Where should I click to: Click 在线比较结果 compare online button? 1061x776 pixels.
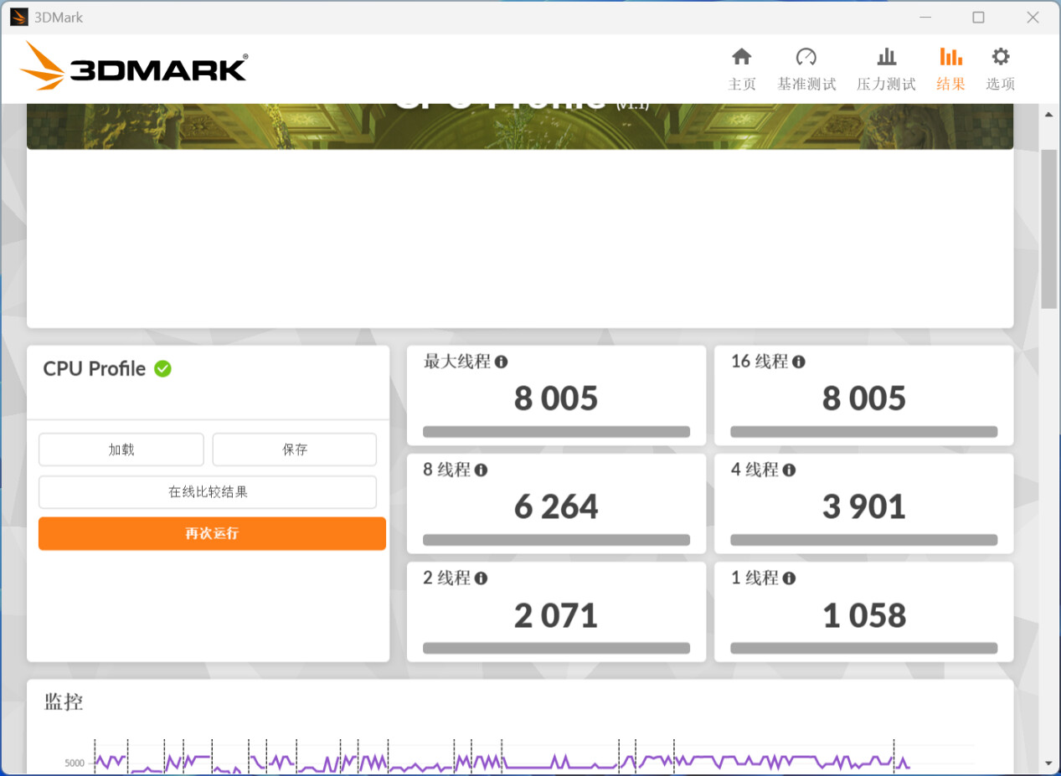208,492
